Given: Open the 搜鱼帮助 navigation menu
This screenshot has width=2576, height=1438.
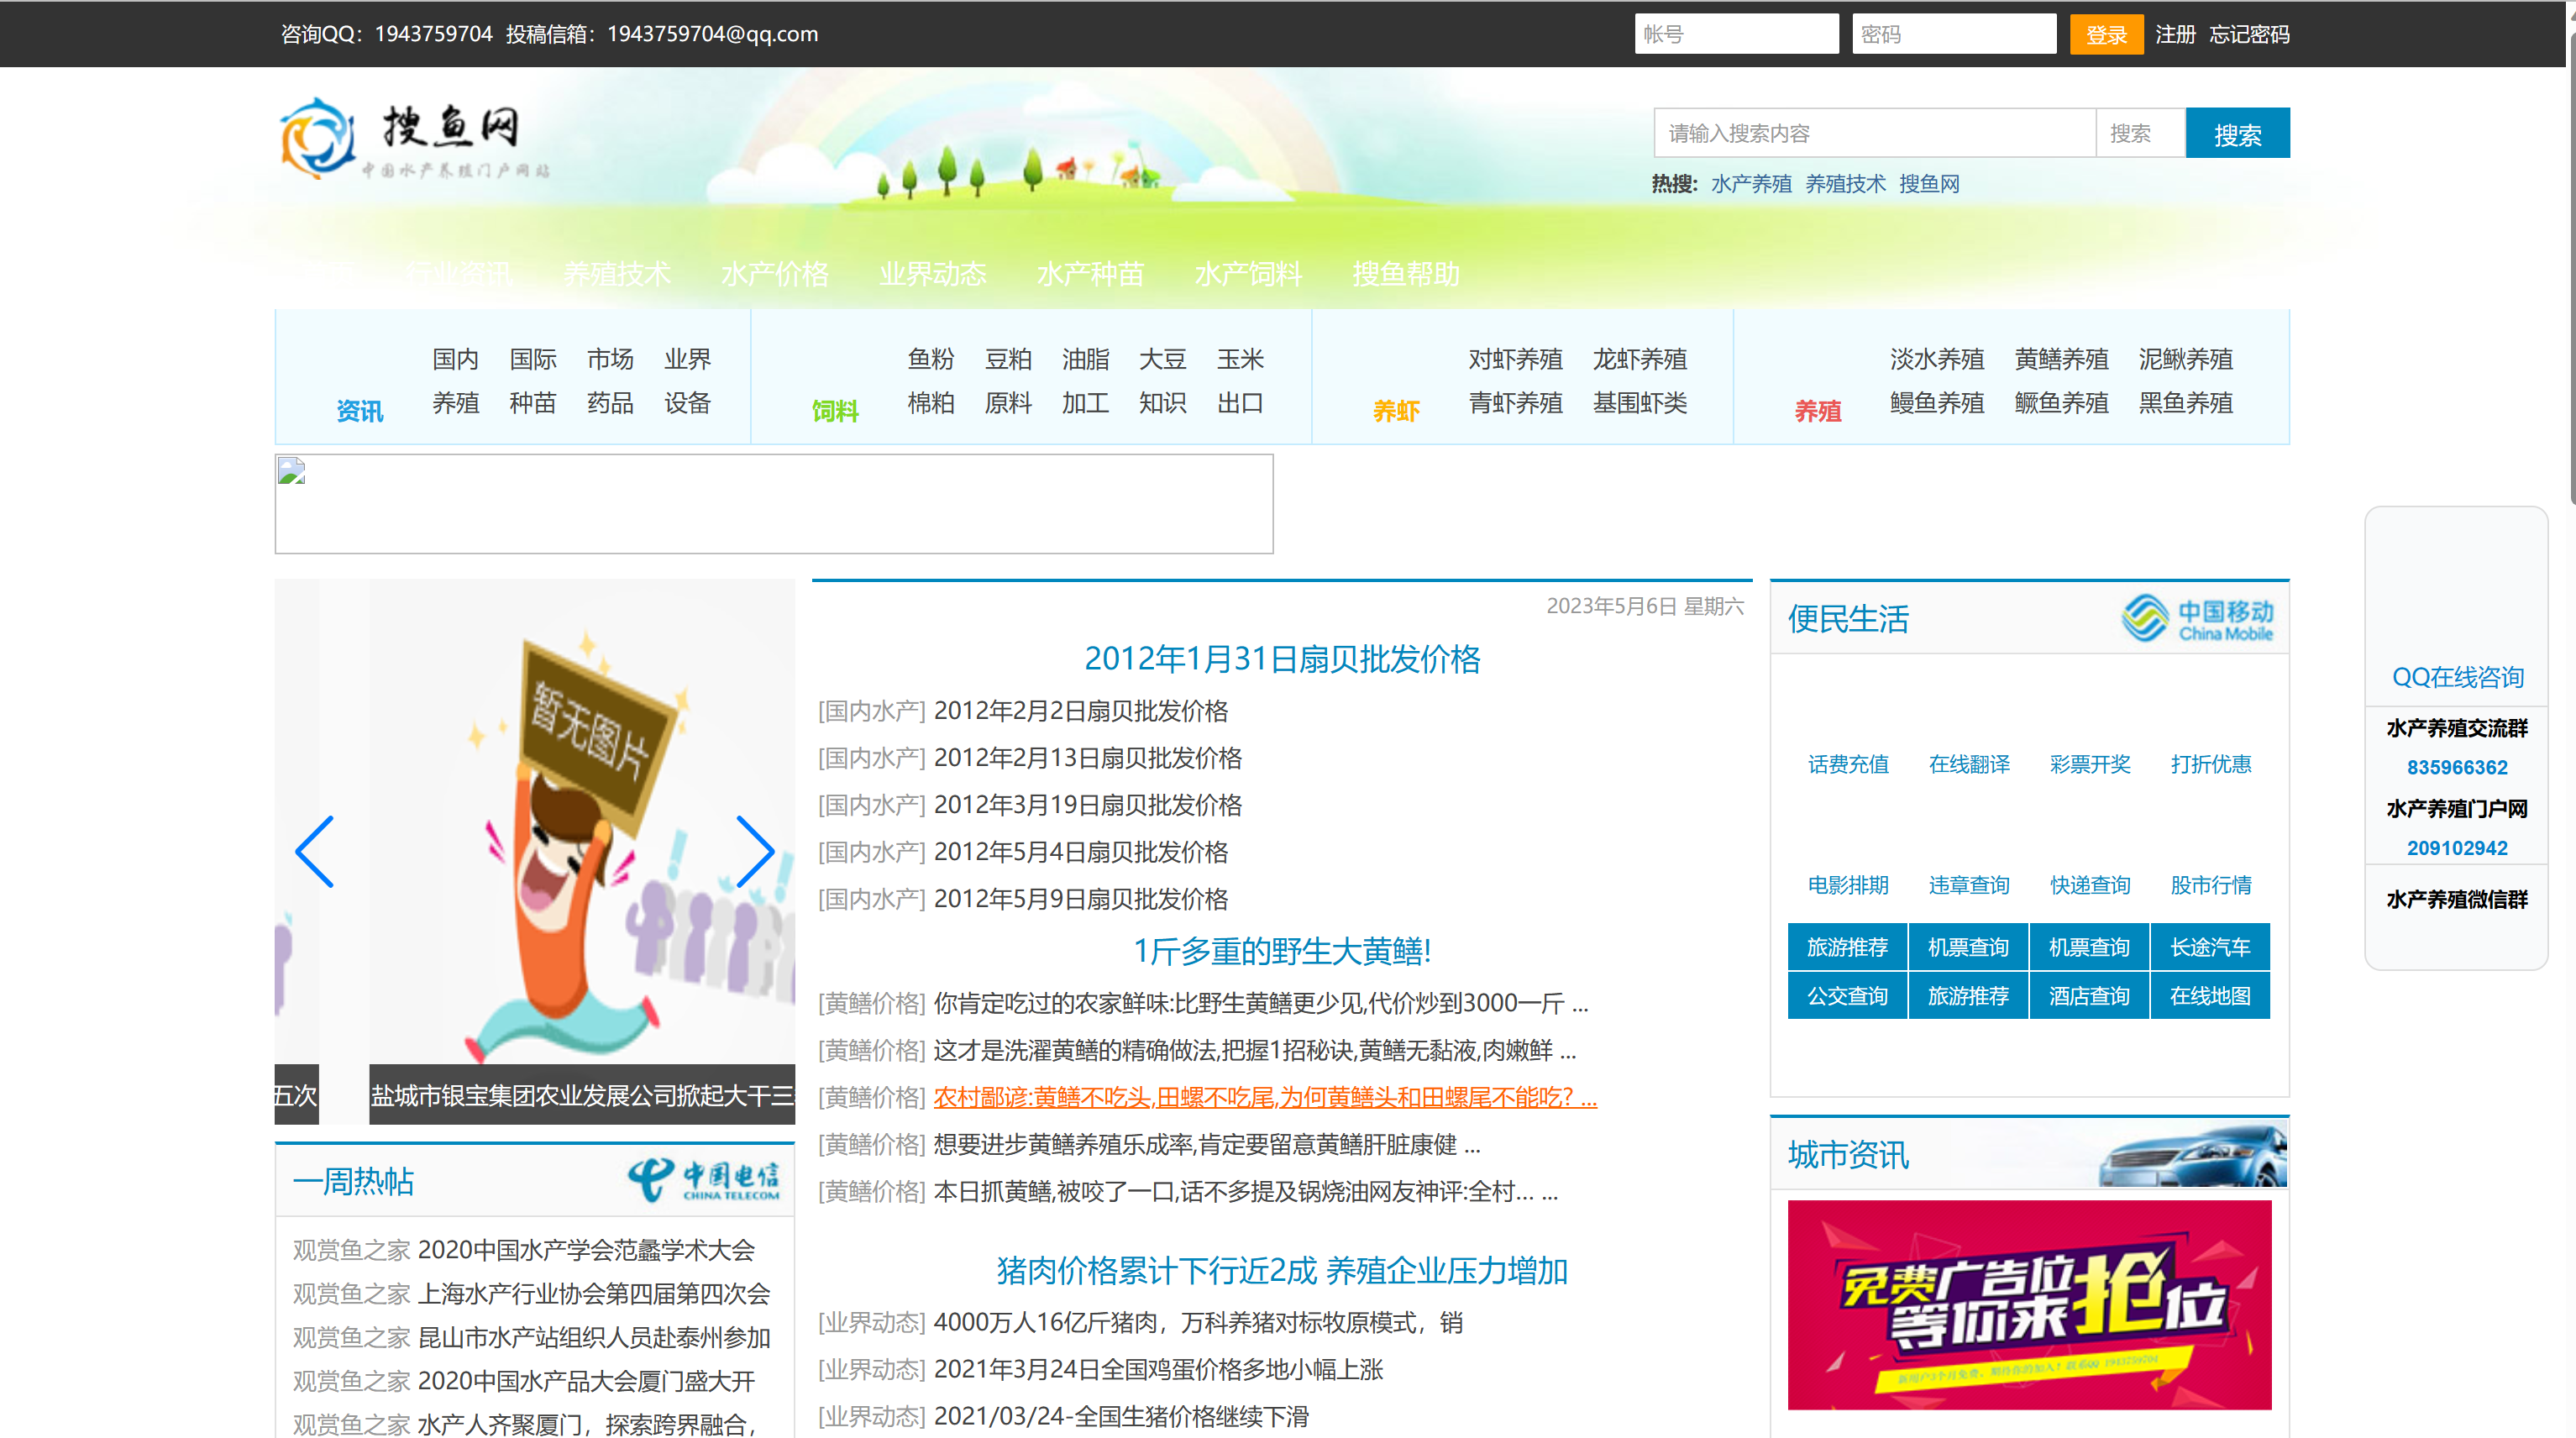Looking at the screenshot, I should pyautogui.click(x=1405, y=273).
